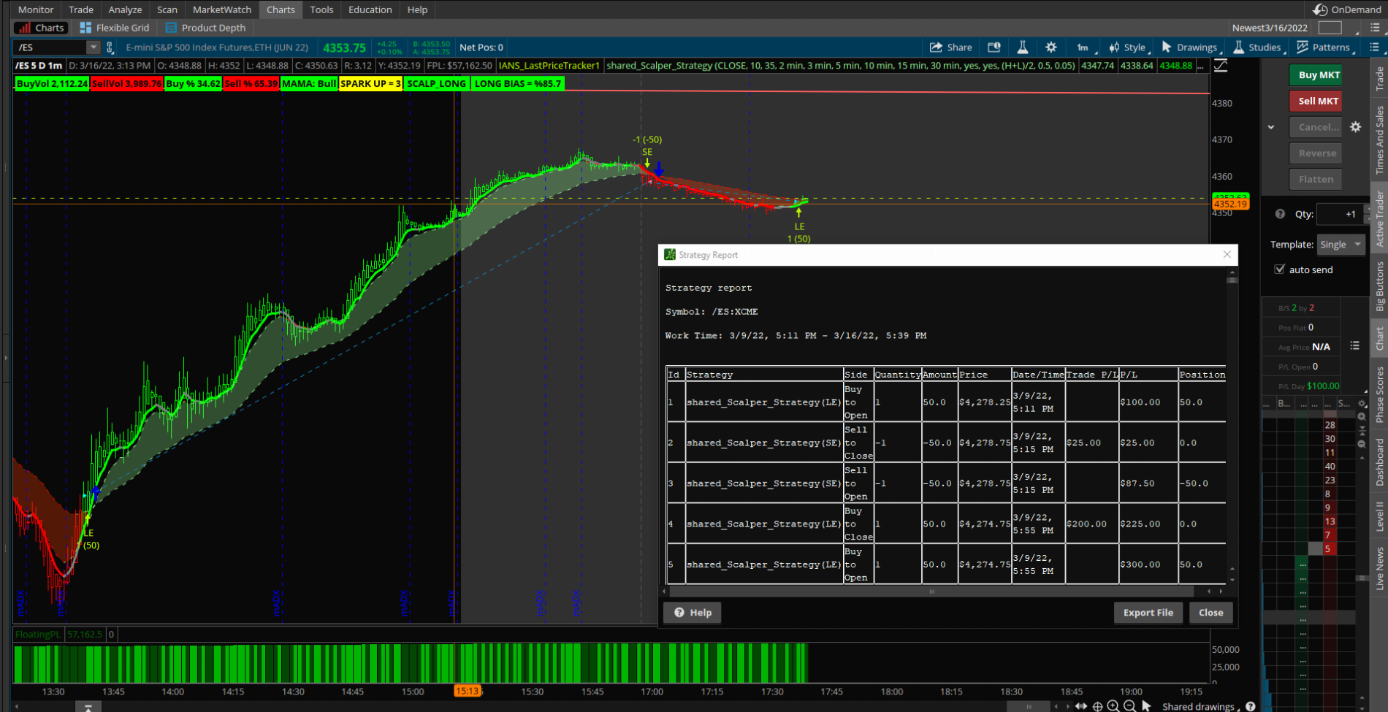Open the Scan tab
This screenshot has width=1388, height=712.
point(167,9)
